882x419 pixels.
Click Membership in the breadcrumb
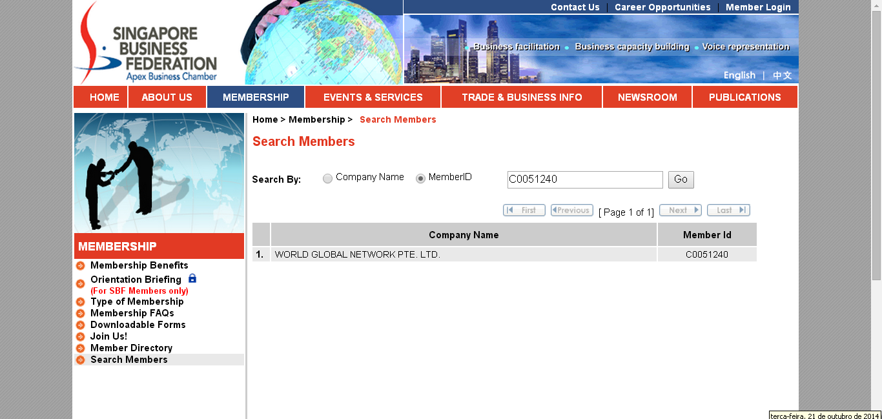(316, 119)
